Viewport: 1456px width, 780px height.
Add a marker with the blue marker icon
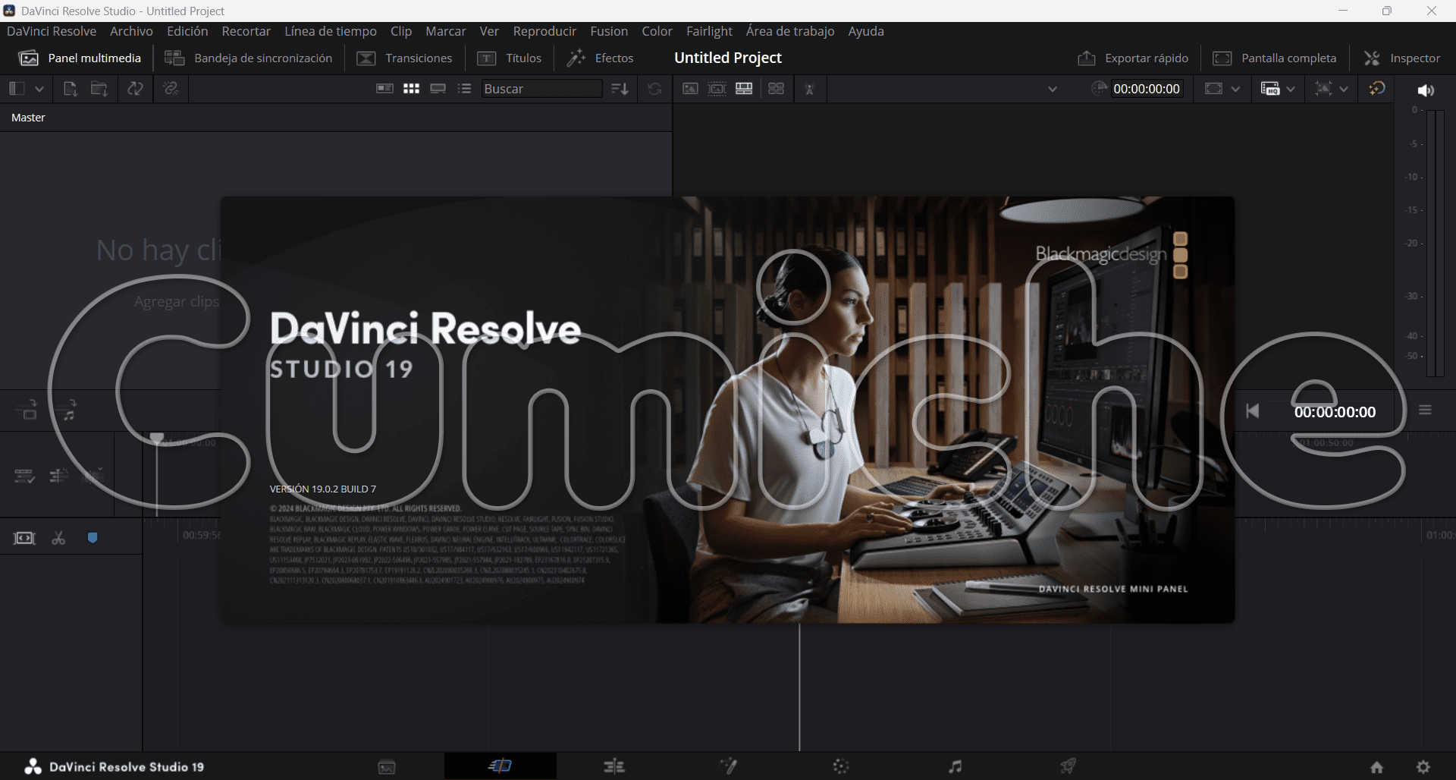[93, 538]
